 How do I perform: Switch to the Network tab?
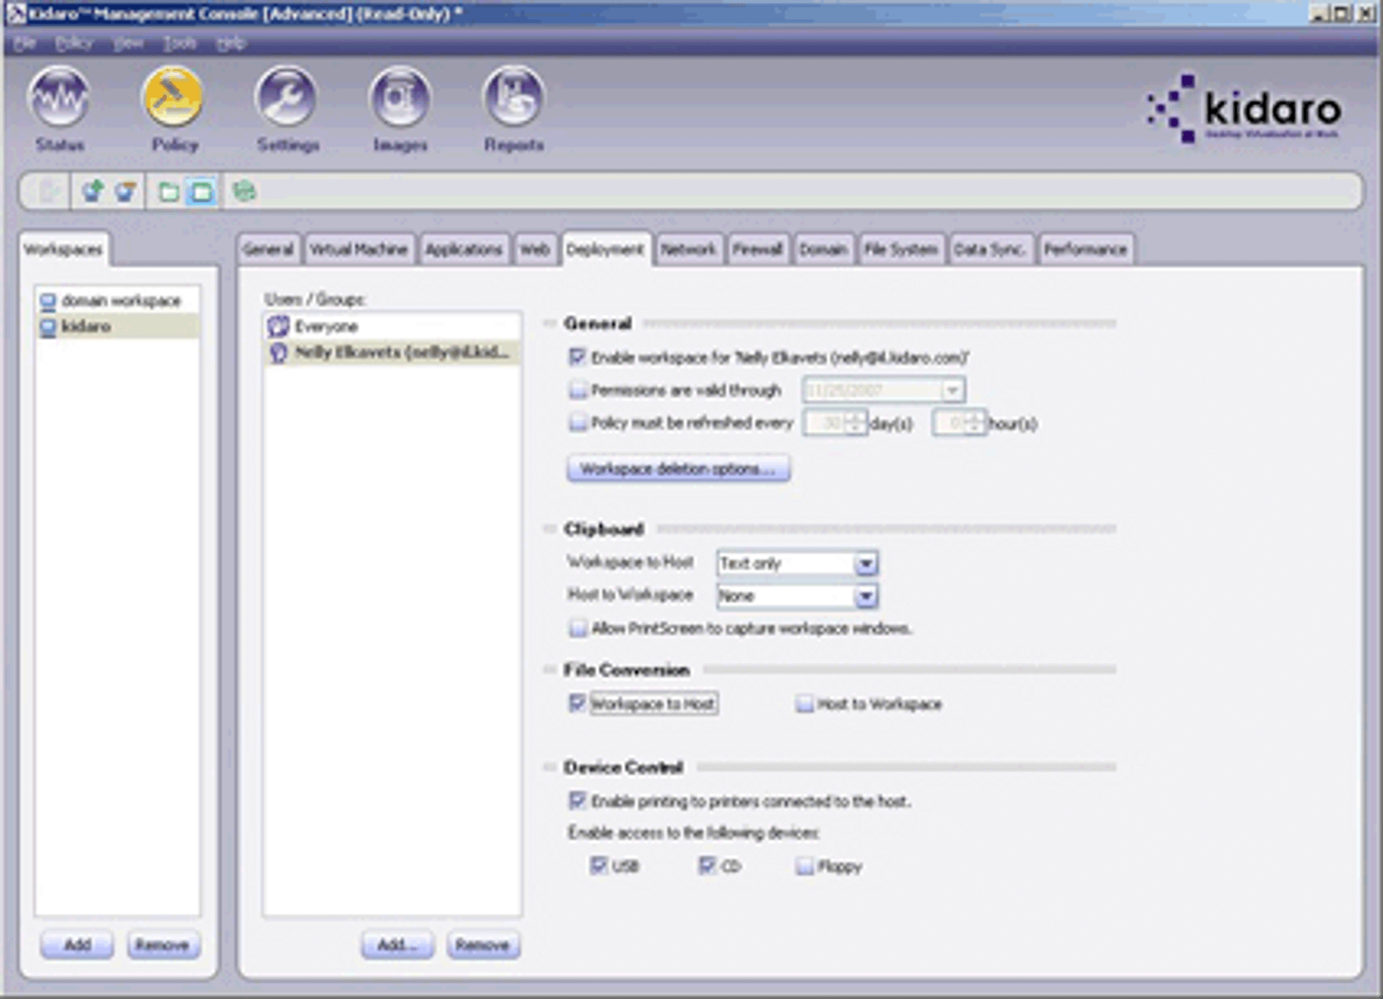[x=688, y=250]
